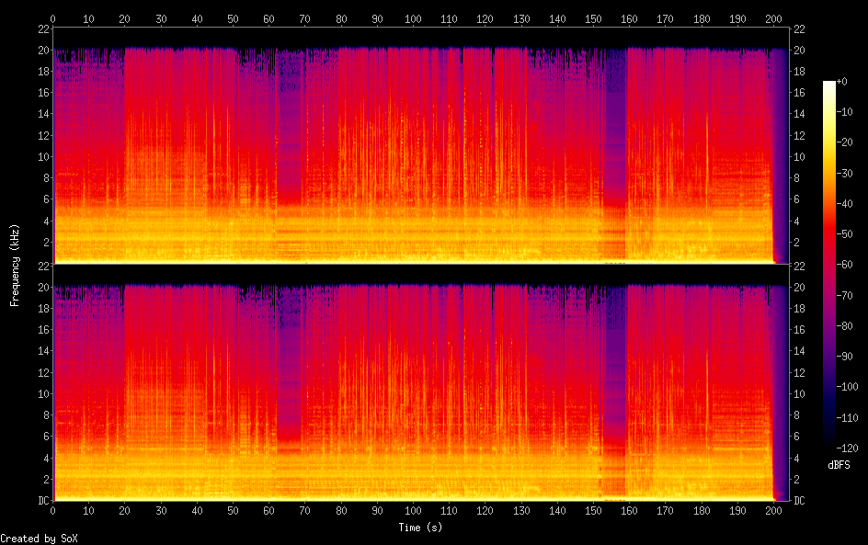Pick the white top end of the color bar
868x545 pixels.
(829, 84)
